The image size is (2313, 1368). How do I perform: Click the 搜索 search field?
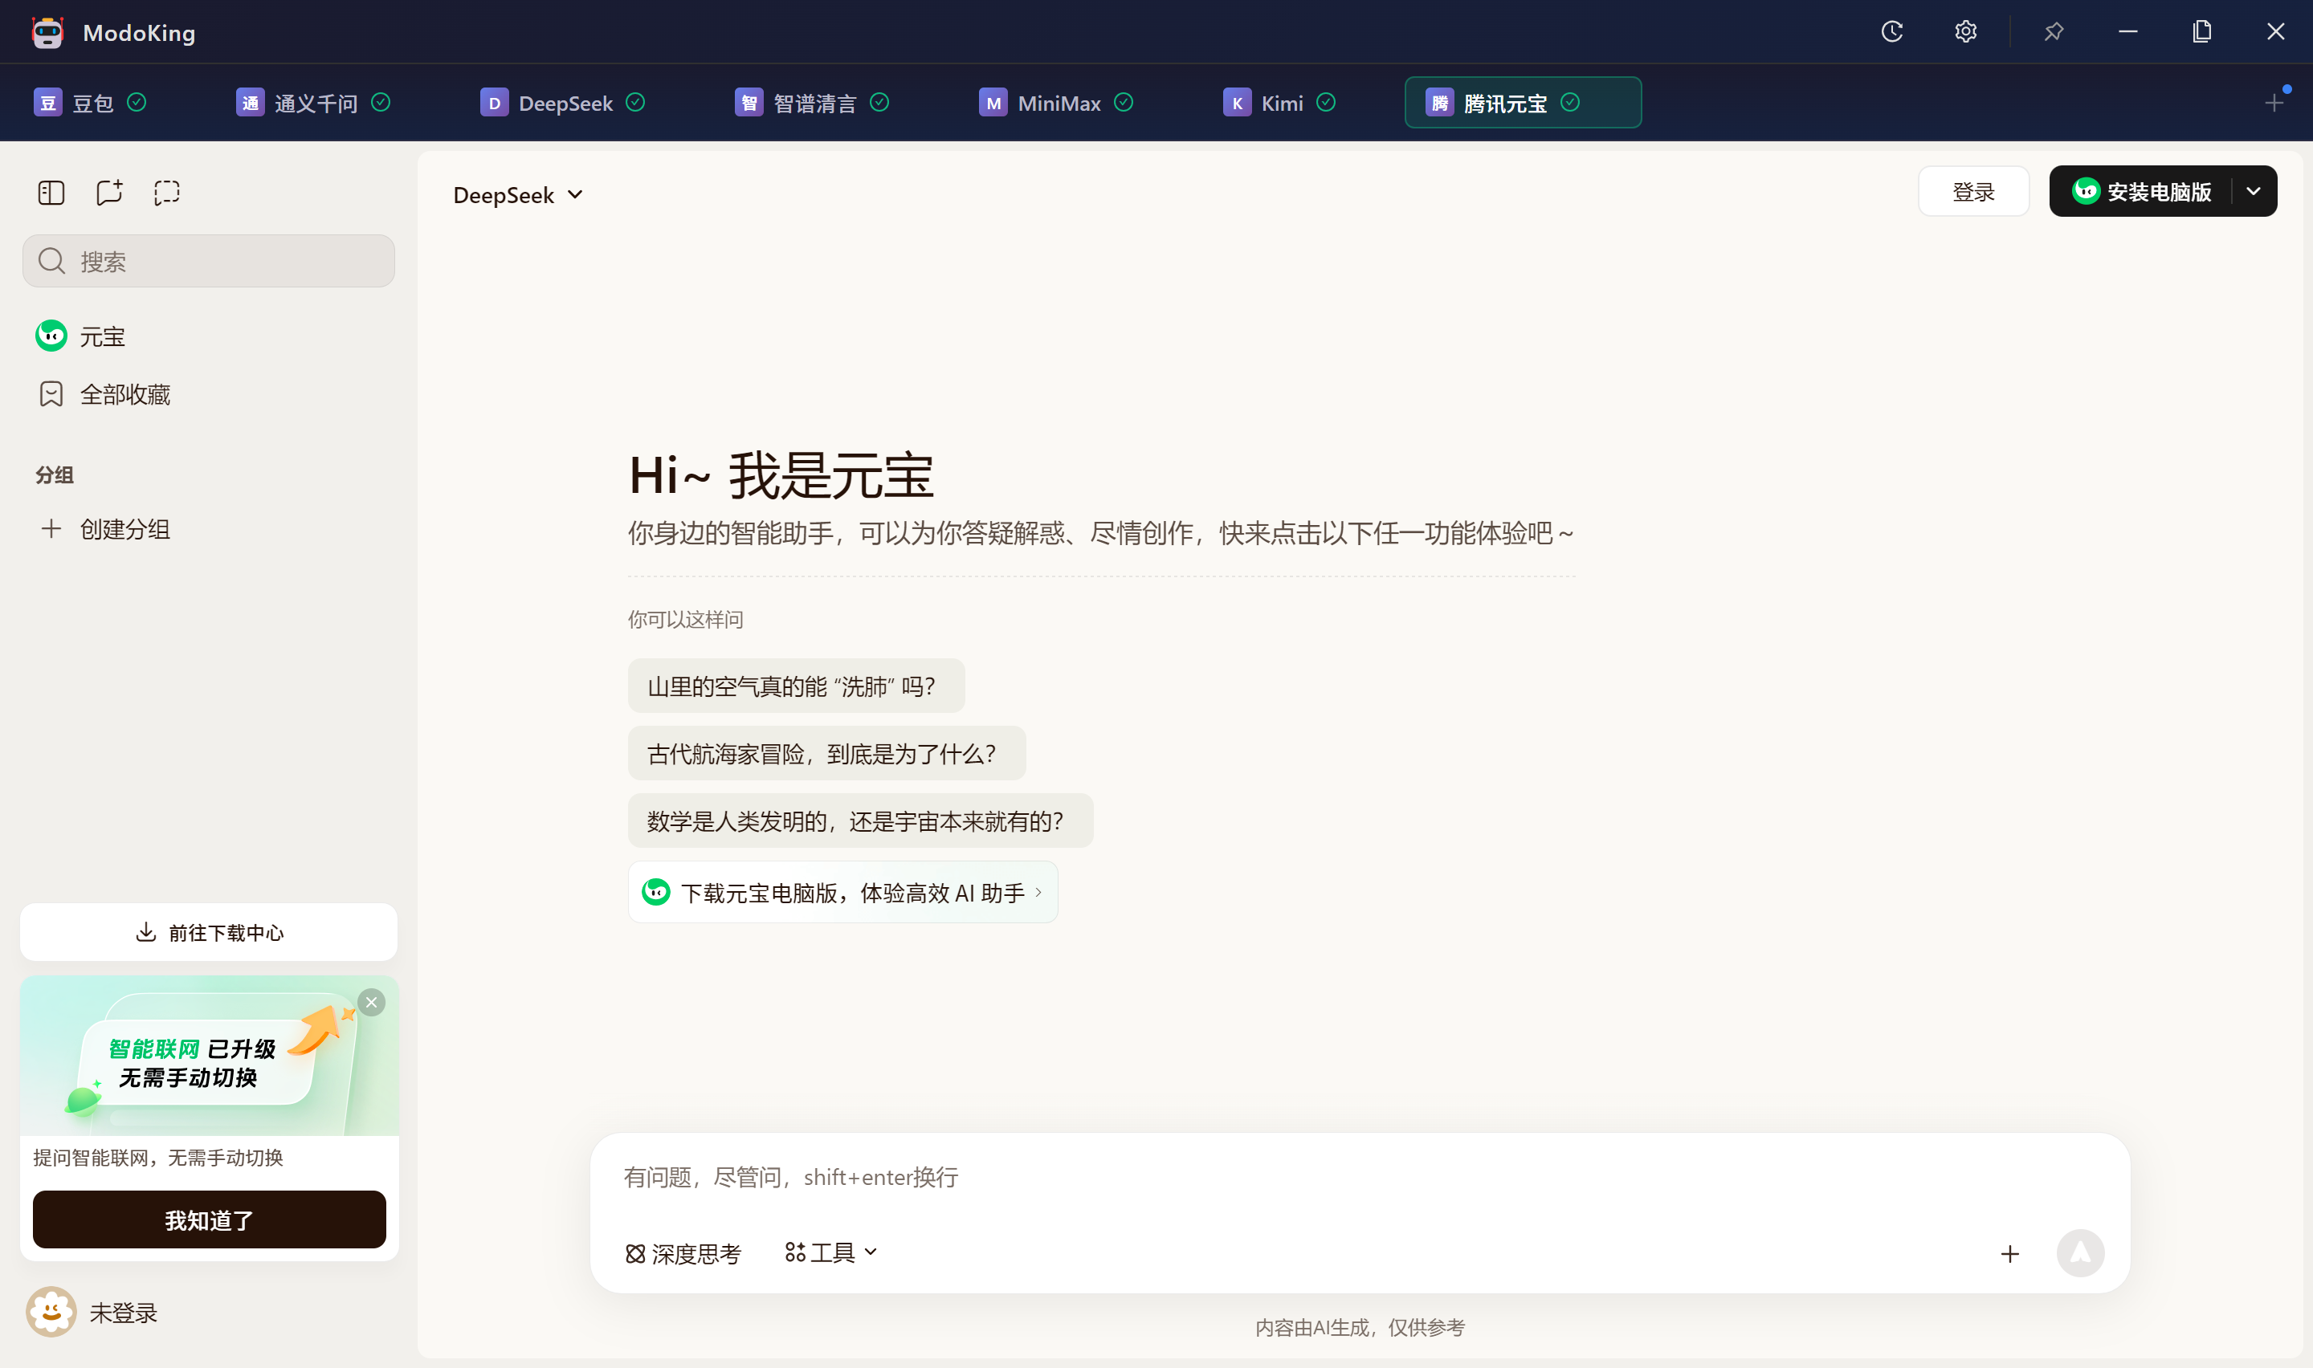click(x=210, y=261)
